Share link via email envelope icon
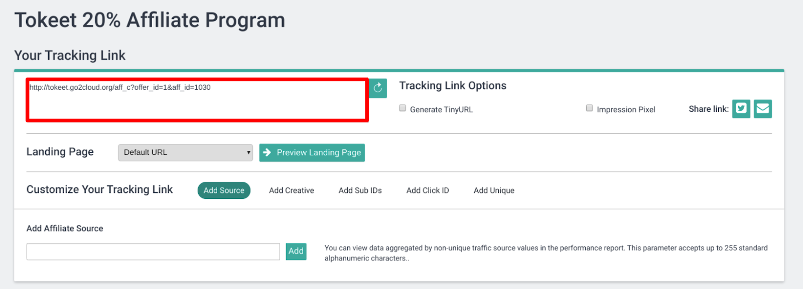The image size is (803, 289). click(762, 109)
